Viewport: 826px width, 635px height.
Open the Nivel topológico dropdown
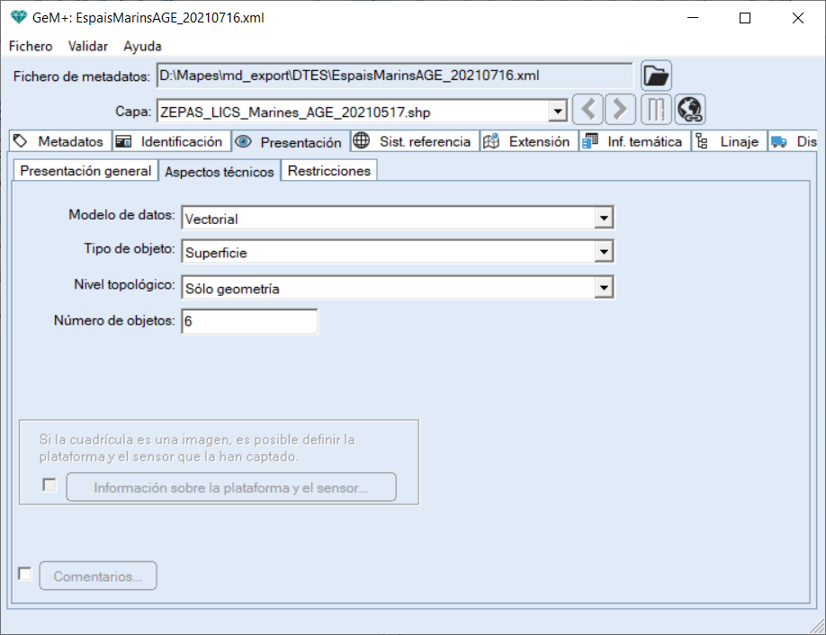click(604, 288)
